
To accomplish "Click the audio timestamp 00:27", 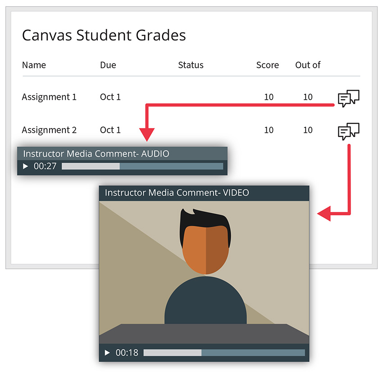I will click(45, 166).
